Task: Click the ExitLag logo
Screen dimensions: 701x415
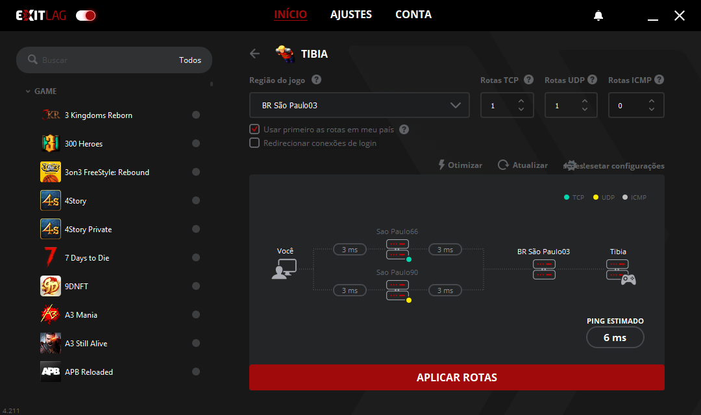Action: 41,16
